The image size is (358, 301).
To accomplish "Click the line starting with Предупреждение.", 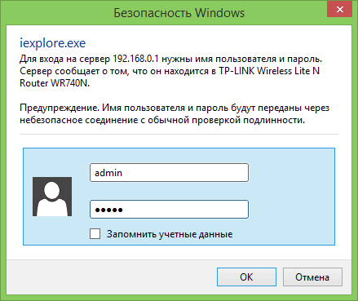I will pos(175,108).
